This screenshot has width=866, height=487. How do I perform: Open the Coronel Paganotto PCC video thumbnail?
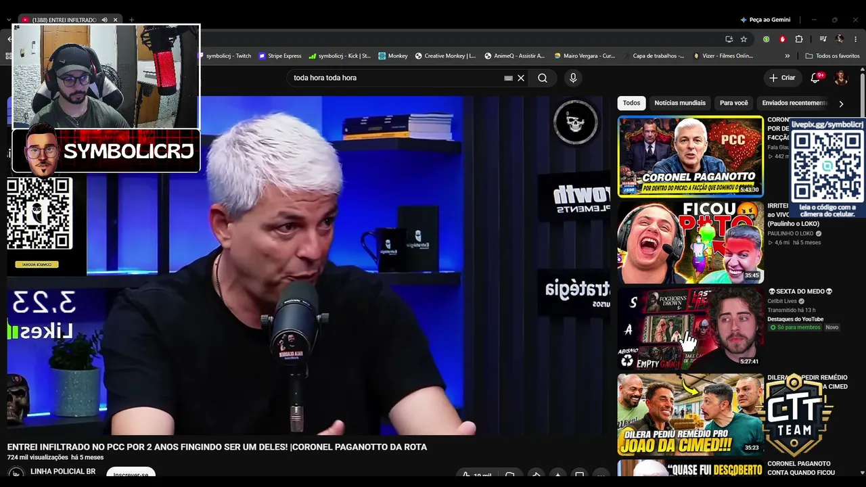click(x=690, y=156)
